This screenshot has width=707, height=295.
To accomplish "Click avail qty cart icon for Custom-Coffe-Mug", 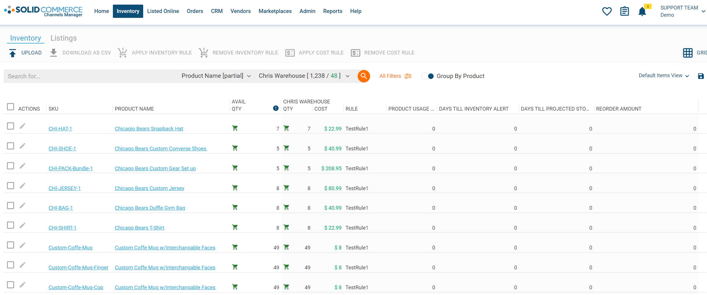I will (x=235, y=247).
